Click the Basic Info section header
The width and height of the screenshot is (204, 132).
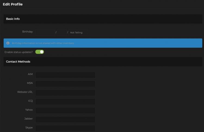click(x=13, y=19)
